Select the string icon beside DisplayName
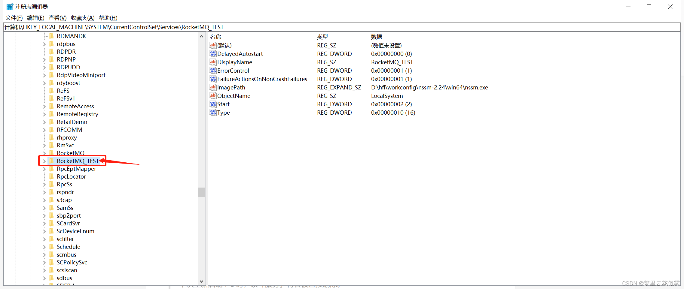The width and height of the screenshot is (684, 289). (213, 62)
